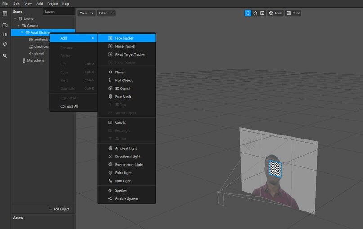Viewport: 363px width, 229px height.
Task: Select Collapse All in context menu
Action: pos(69,106)
